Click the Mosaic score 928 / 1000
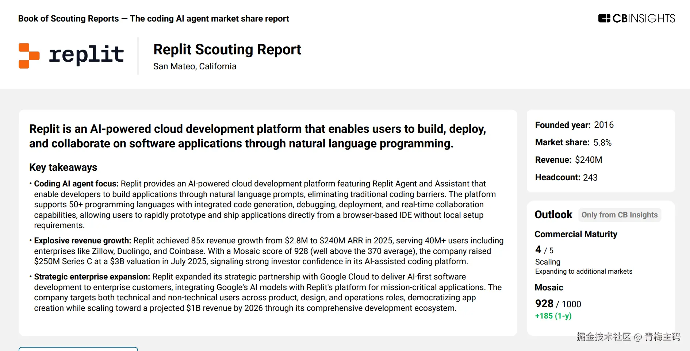 tap(558, 304)
